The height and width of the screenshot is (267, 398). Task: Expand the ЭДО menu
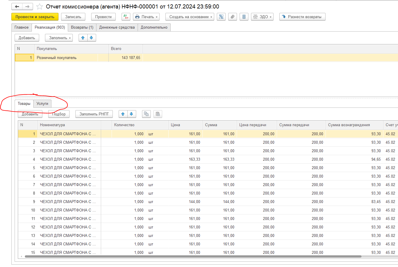(x=262, y=17)
